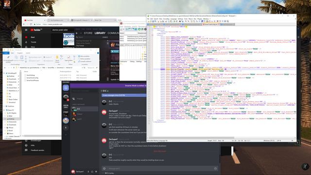Open the File menu in Notepad++

tap(148, 19)
